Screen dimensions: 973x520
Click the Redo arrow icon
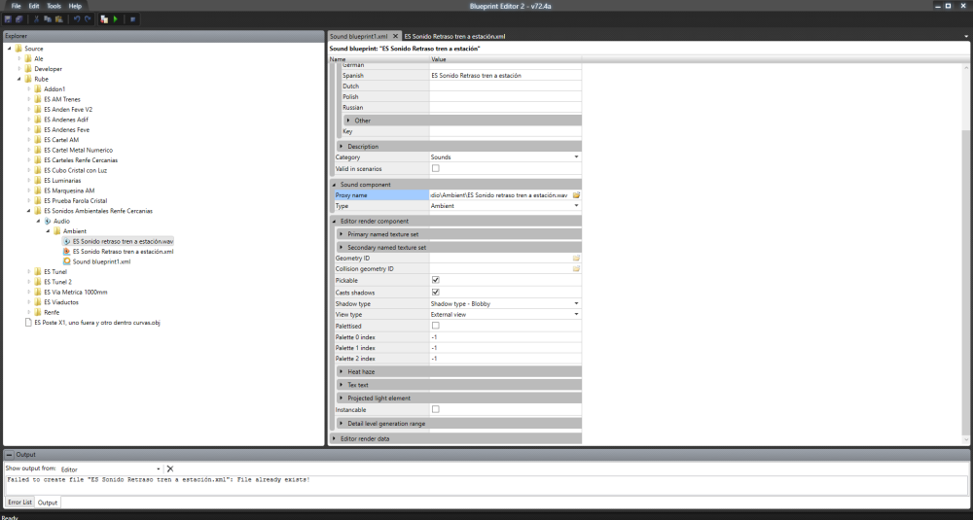pos(88,18)
